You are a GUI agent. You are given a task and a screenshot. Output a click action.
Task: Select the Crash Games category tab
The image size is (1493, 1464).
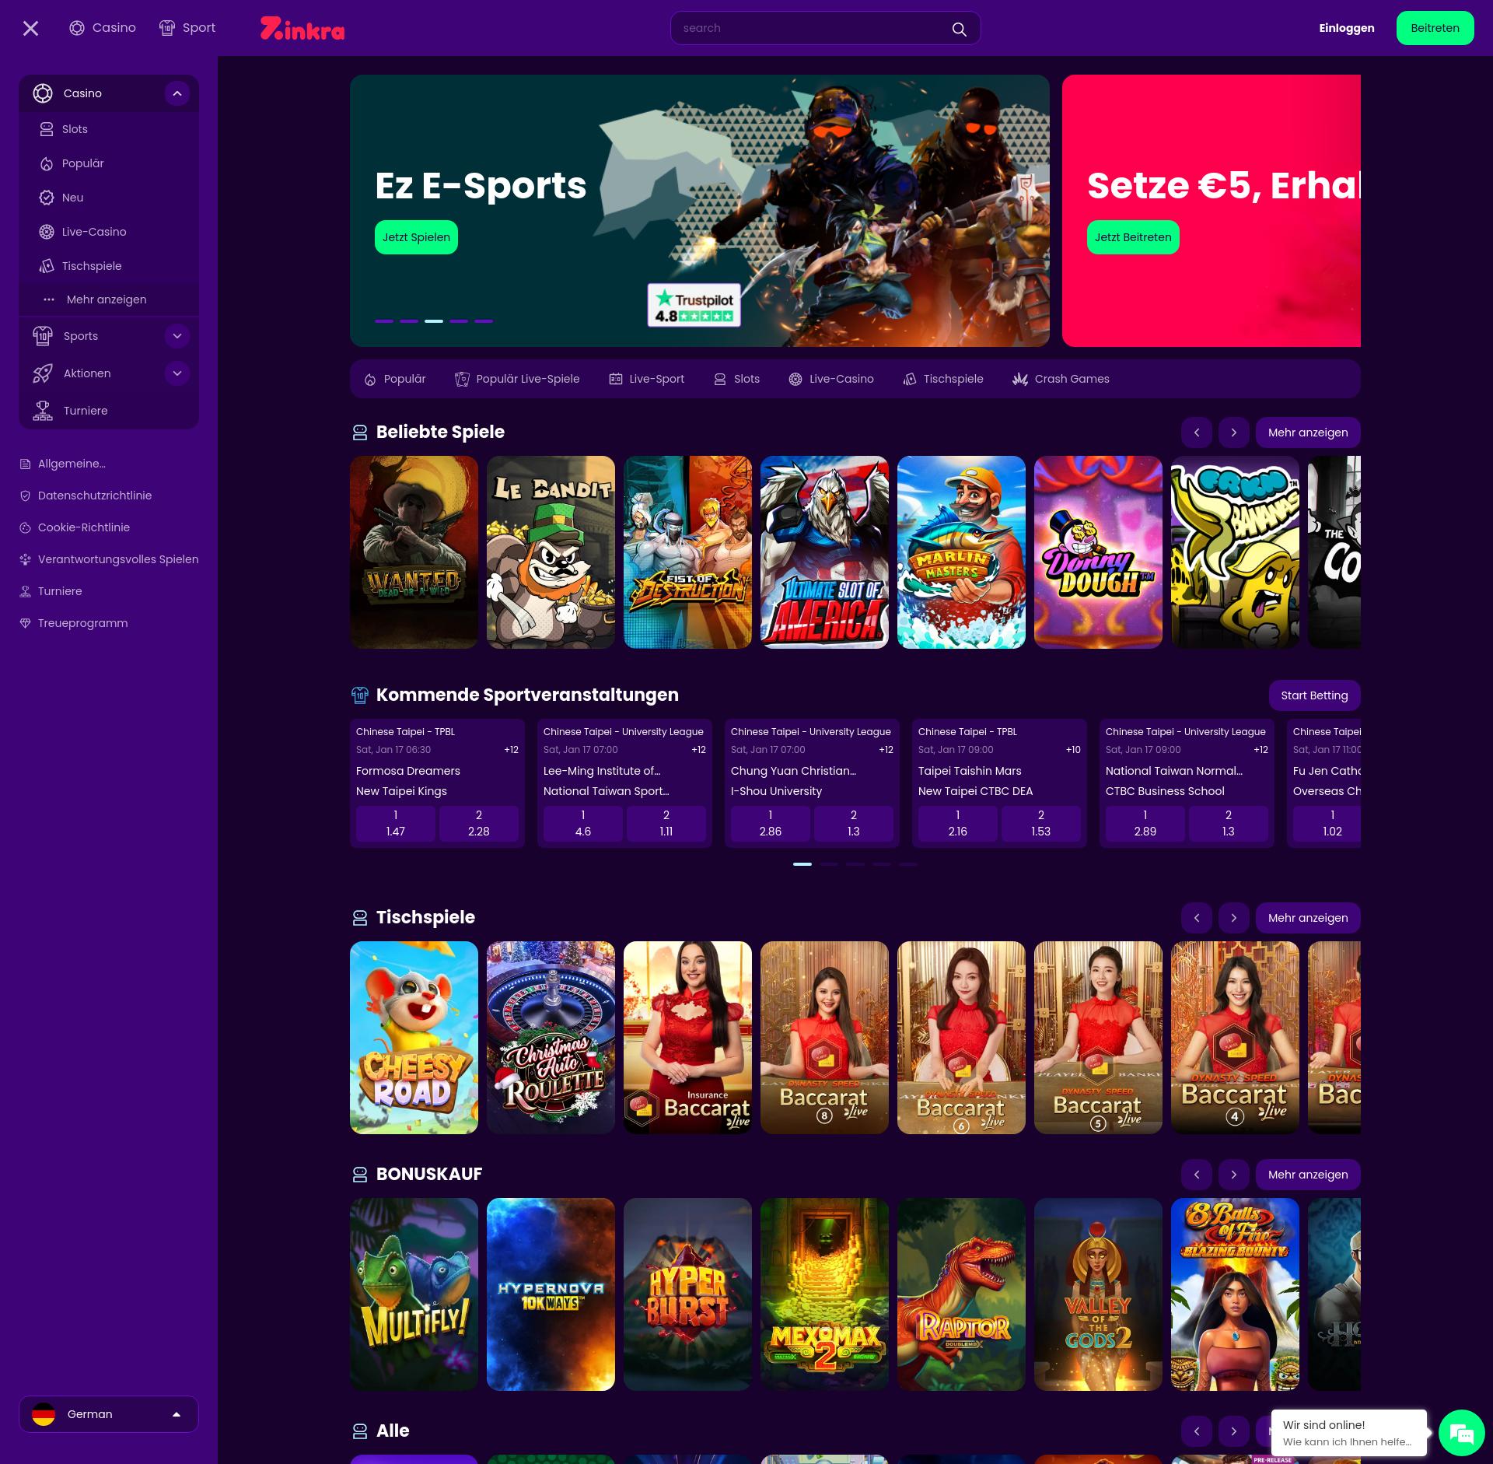[x=1061, y=379]
